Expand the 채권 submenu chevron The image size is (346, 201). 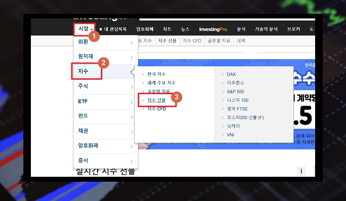[x=132, y=132]
